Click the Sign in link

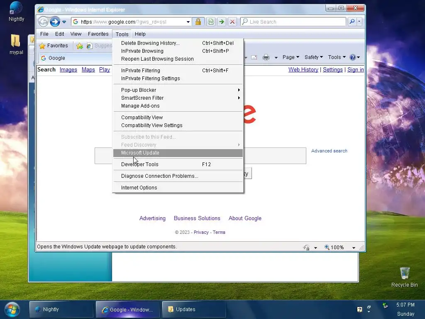point(356,69)
